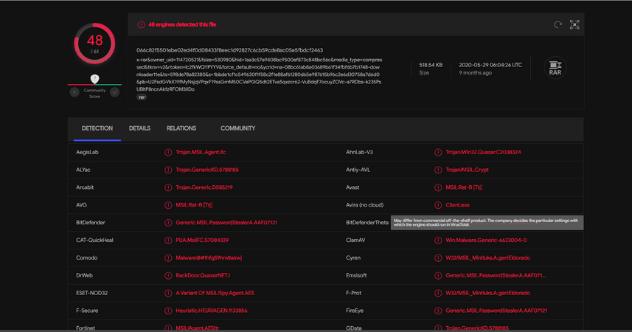Image resolution: width=632 pixels, height=332 pixels.
Task: Click warning icon for AVG detection
Action: pos(168,205)
